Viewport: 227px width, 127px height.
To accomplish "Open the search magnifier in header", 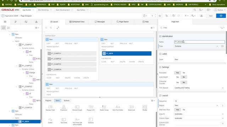I will coord(195,10).
